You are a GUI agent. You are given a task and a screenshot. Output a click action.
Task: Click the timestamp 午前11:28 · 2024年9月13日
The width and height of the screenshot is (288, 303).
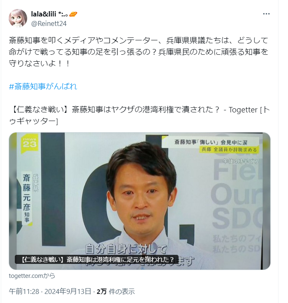(50, 291)
